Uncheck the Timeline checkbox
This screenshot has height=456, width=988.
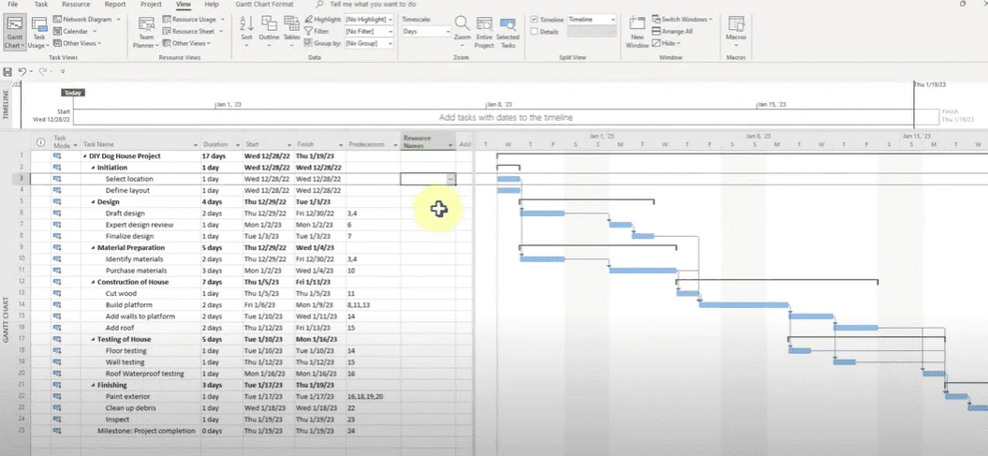535,20
